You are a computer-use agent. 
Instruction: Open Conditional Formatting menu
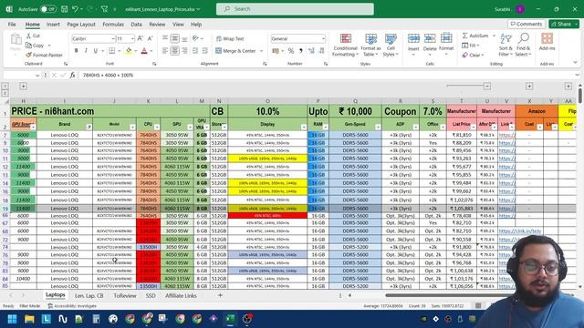[345, 45]
